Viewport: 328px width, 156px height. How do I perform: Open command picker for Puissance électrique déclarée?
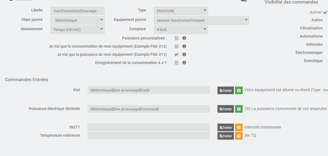[x=239, y=109]
